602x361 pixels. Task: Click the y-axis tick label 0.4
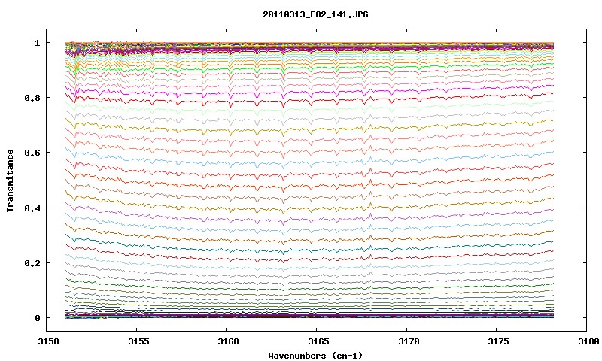(x=32, y=208)
